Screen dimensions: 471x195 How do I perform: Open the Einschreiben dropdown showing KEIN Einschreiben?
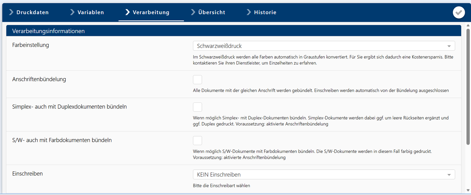324,175
